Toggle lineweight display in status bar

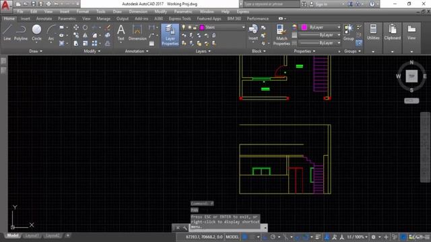[318, 237]
